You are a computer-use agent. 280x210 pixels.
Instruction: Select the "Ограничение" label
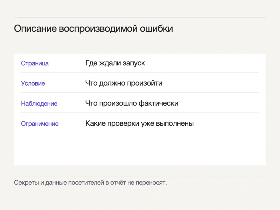click(x=40, y=124)
